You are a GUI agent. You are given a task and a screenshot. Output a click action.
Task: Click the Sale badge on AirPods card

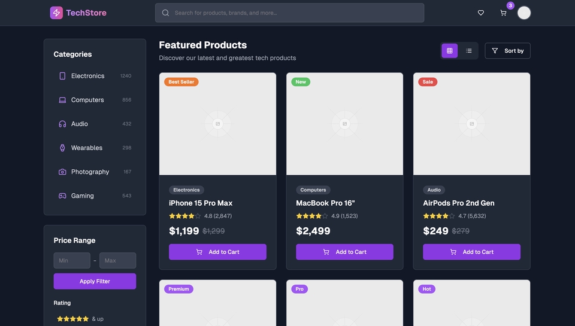(428, 82)
